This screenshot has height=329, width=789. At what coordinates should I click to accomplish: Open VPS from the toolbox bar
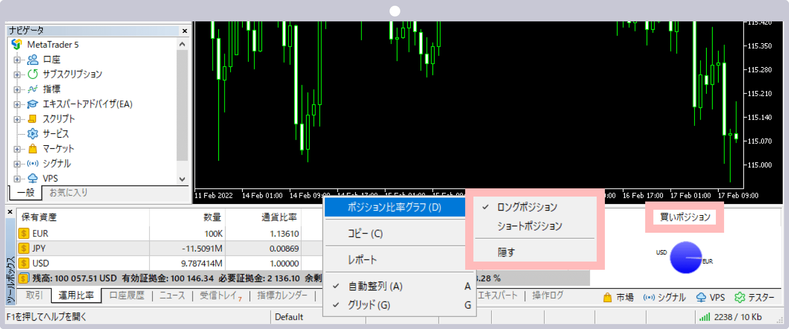click(x=711, y=297)
